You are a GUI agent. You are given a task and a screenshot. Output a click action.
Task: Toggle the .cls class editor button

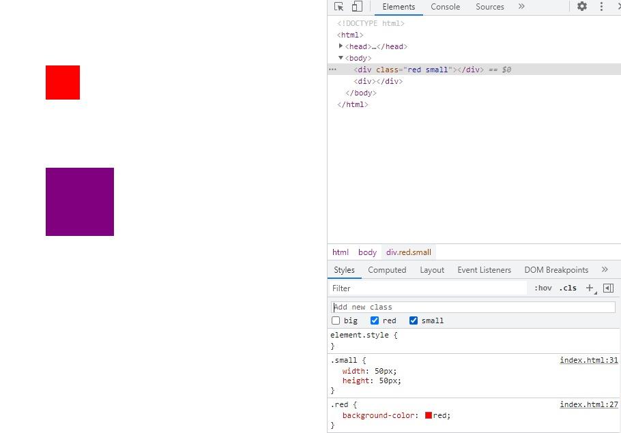(568, 288)
